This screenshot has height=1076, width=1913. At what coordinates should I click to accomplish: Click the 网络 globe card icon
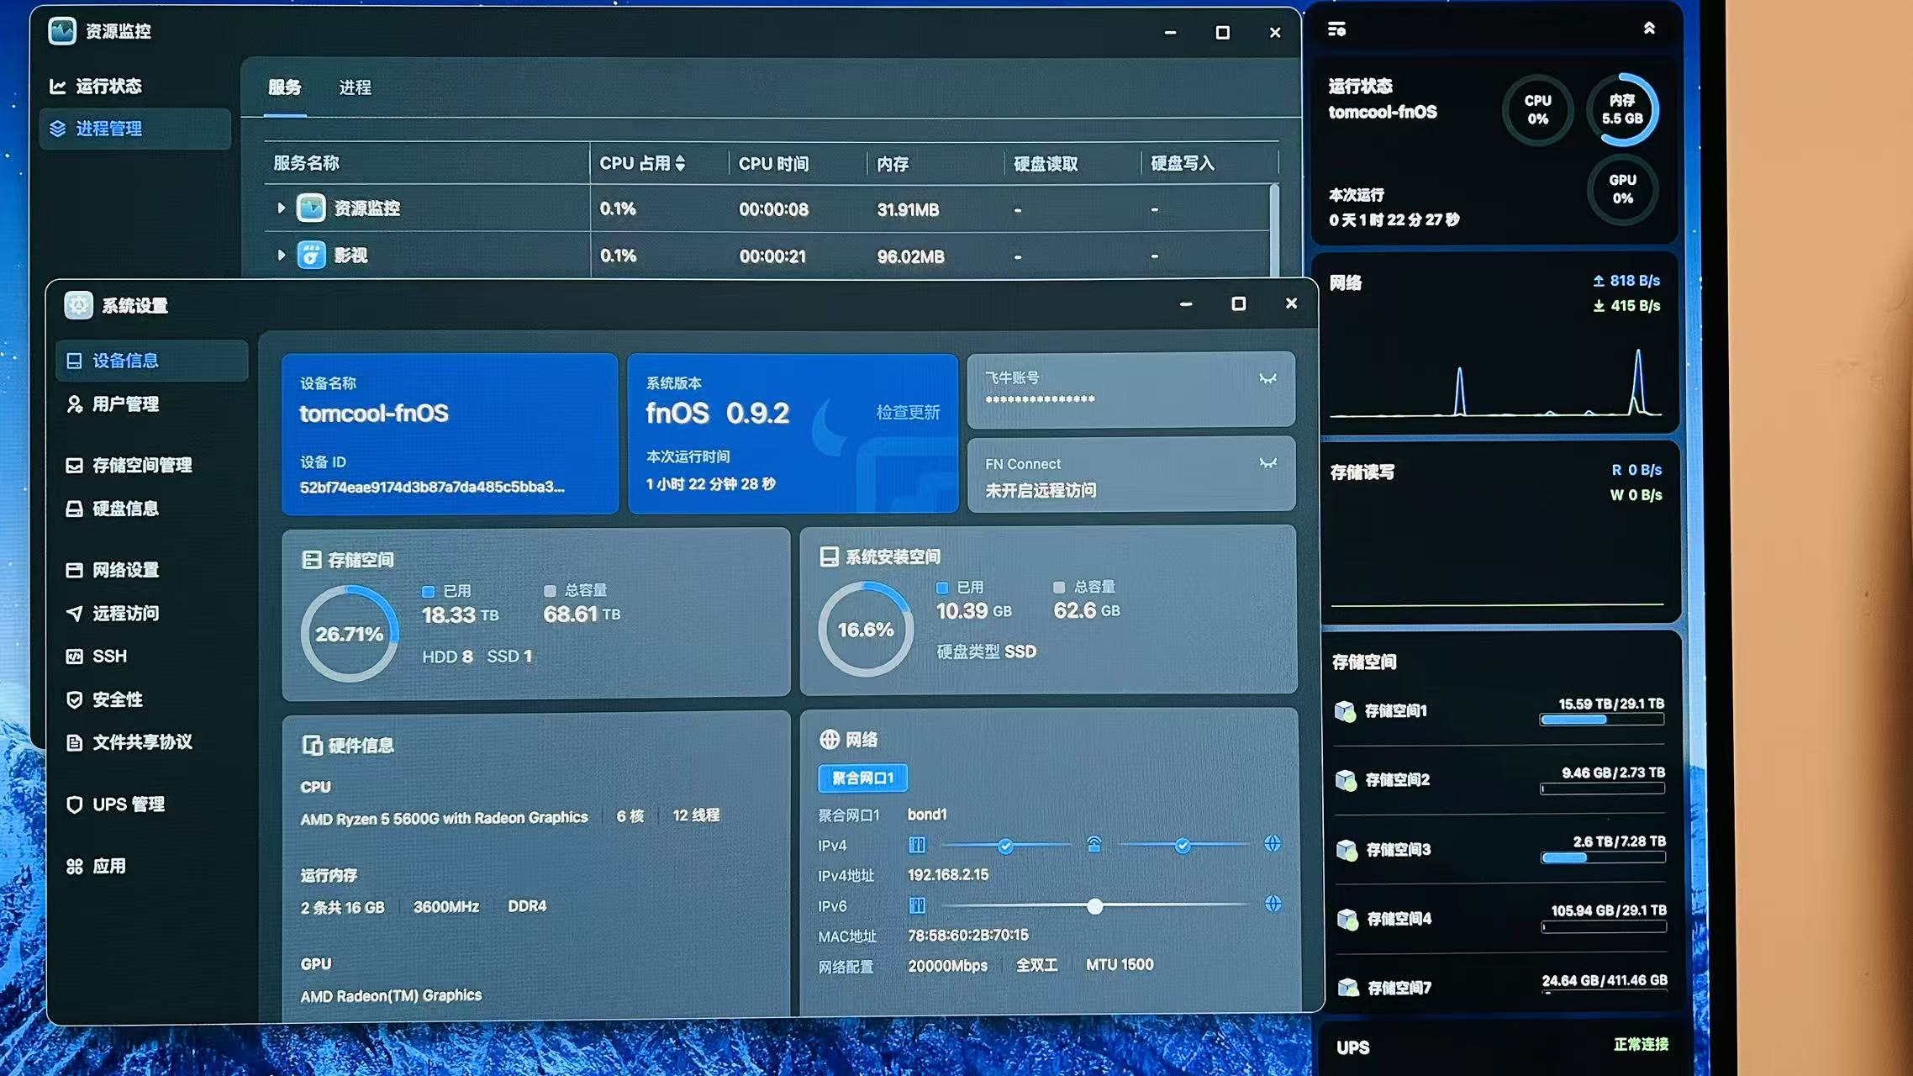point(829,739)
